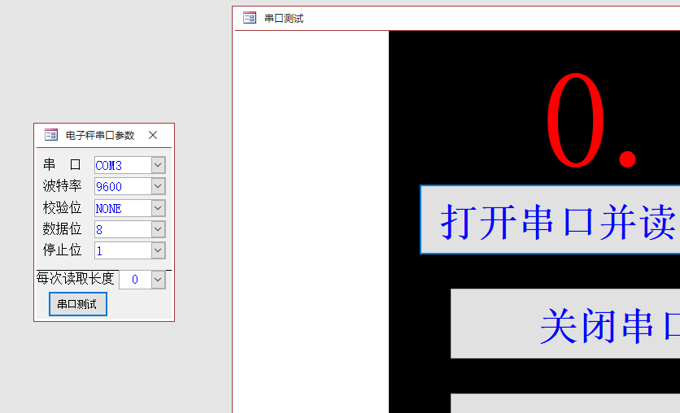Image resolution: width=680 pixels, height=413 pixels.
Task: Open the 校验位 NONE dropdown arrow
Action: [x=159, y=208]
